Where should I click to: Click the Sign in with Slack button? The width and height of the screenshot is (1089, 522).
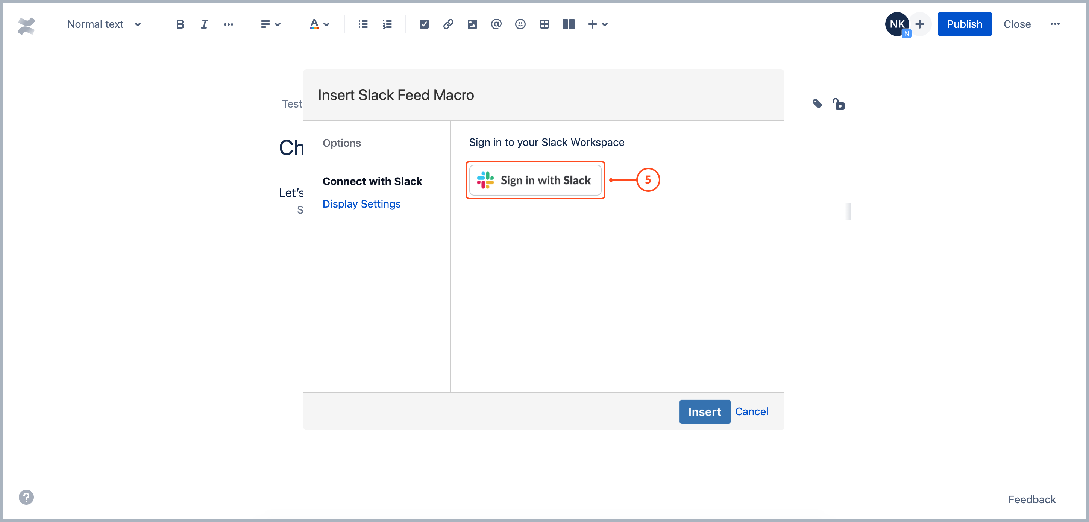(x=535, y=181)
